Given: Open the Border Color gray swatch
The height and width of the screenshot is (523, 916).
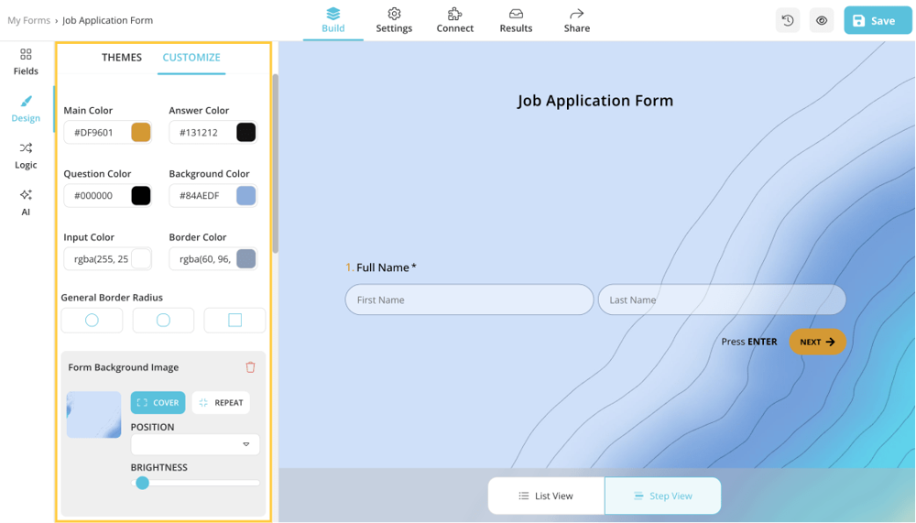Looking at the screenshot, I should click(245, 259).
